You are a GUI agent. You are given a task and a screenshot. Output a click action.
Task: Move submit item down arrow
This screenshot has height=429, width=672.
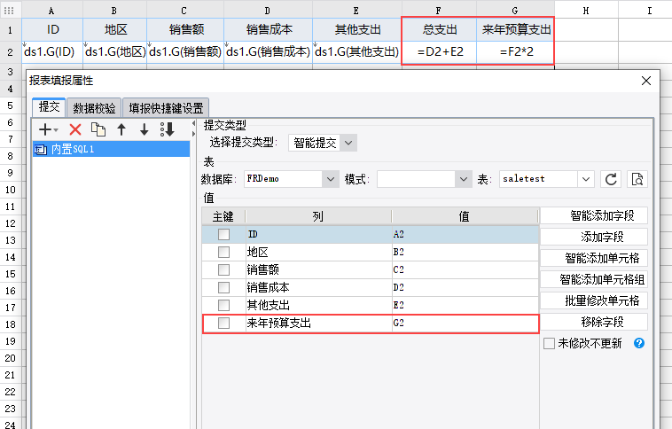click(145, 129)
